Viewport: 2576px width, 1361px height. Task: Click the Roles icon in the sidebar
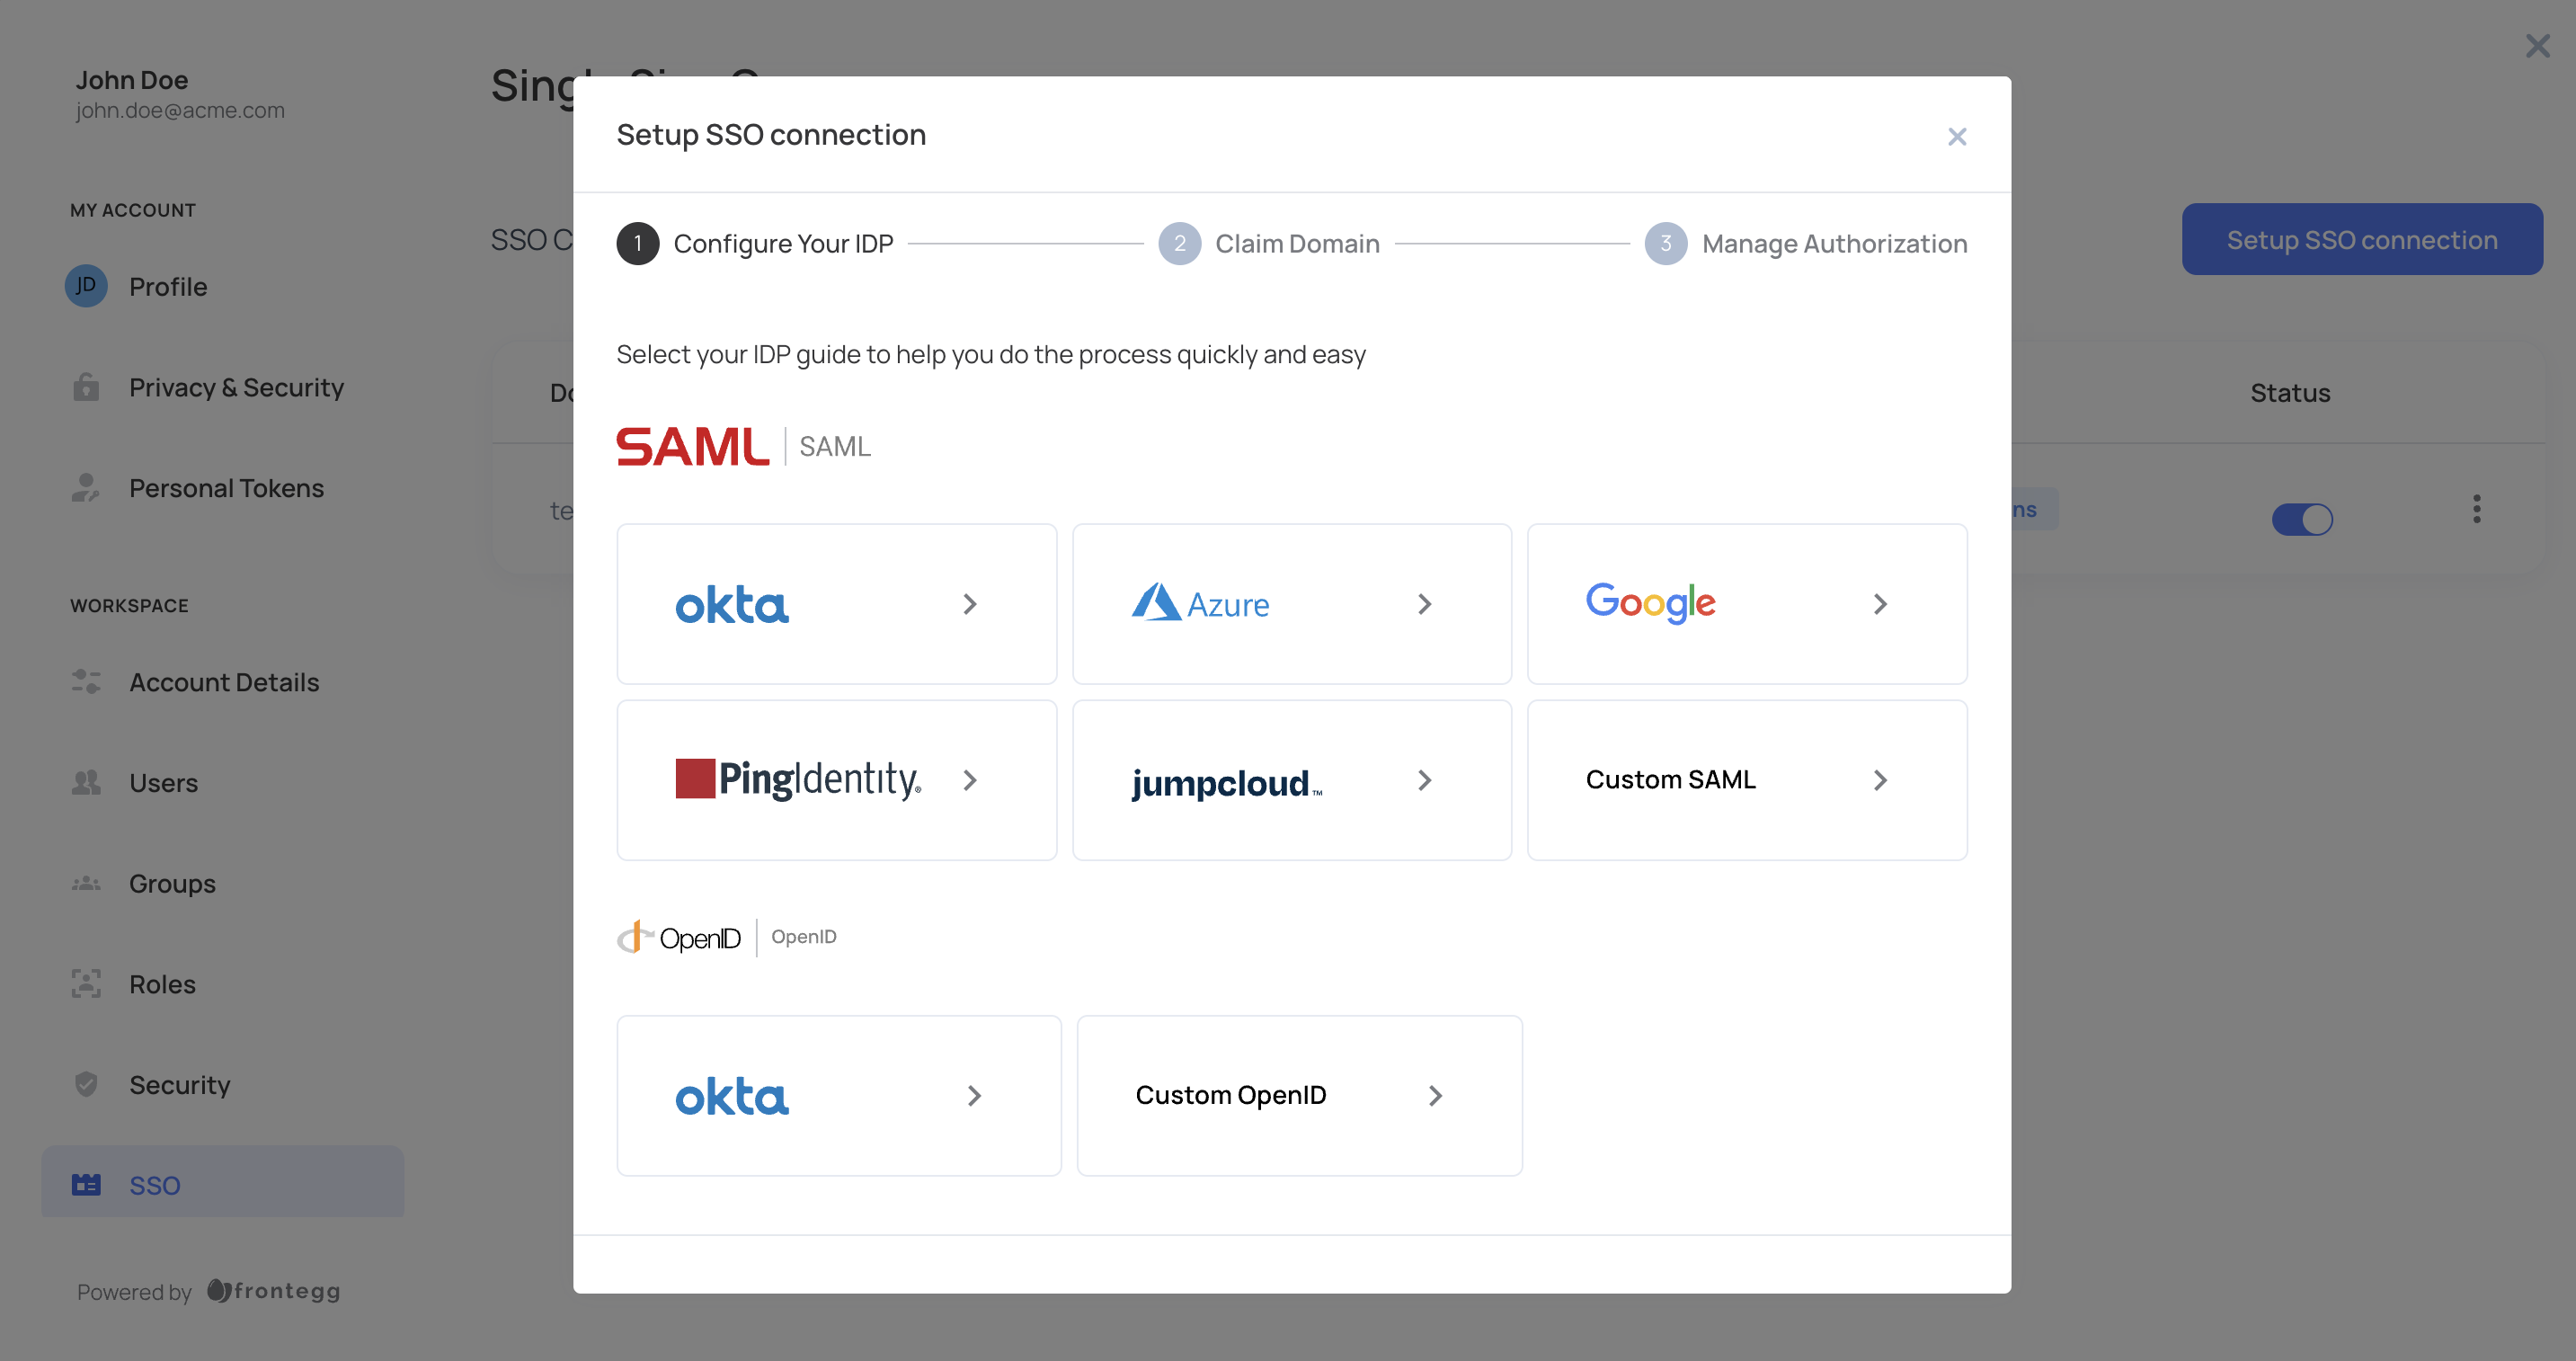pos(86,984)
